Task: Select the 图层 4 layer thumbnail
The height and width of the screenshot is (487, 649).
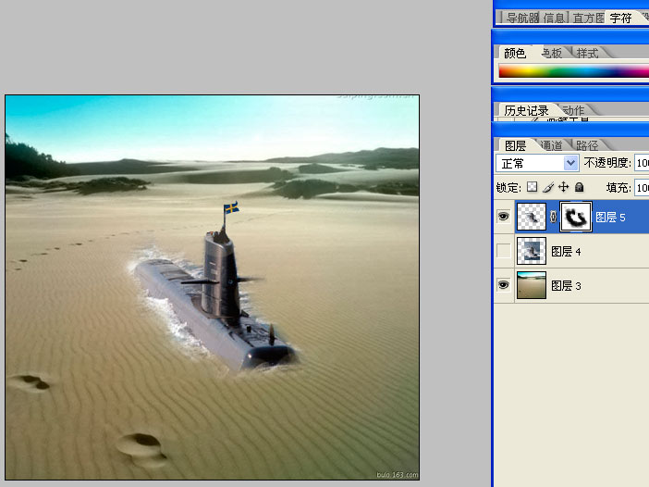Action: (x=532, y=251)
